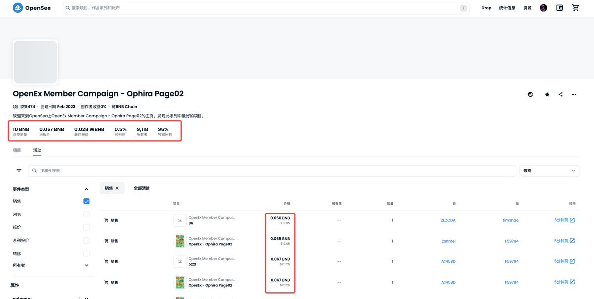Open the 资源 menu item
The image size is (594, 299).
[527, 8]
